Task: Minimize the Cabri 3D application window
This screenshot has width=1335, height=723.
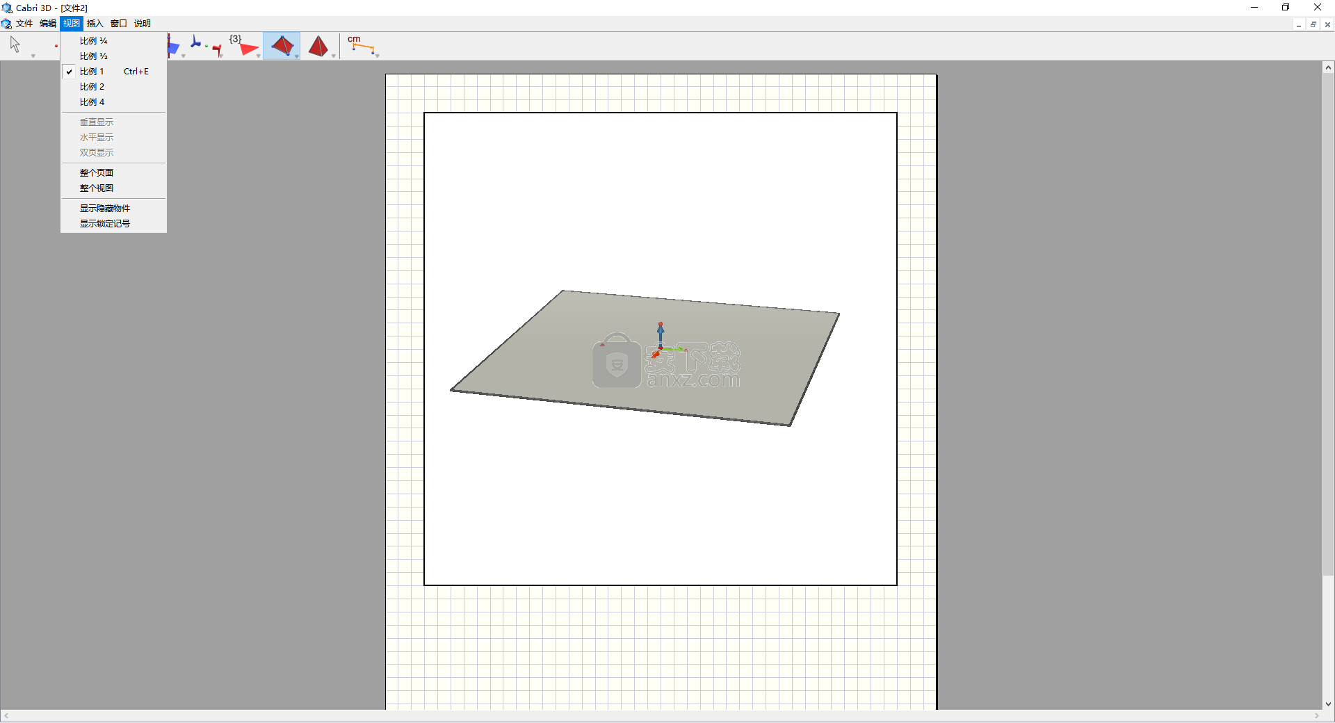Action: pos(1254,8)
